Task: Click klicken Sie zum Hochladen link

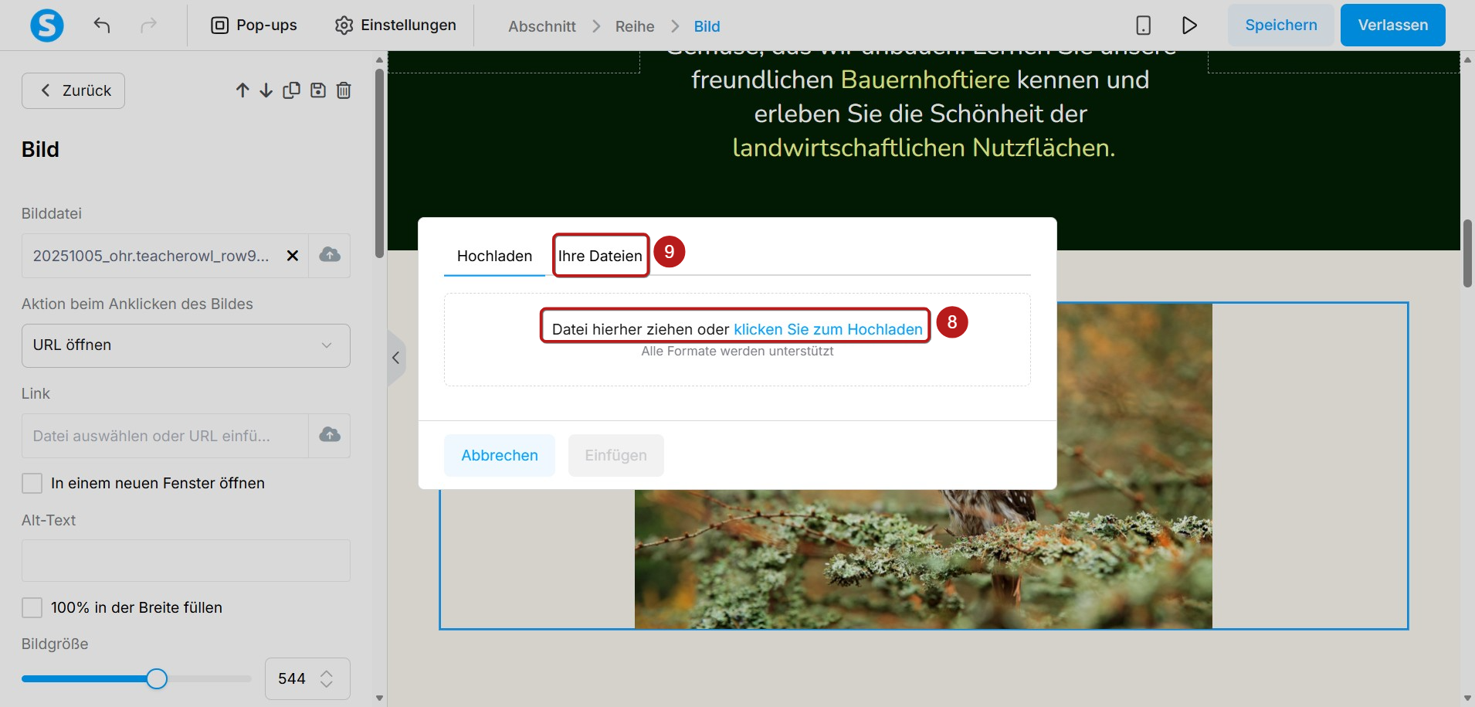Action: [828, 329]
